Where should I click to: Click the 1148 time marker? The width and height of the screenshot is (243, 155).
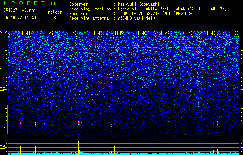click(x=188, y=33)
